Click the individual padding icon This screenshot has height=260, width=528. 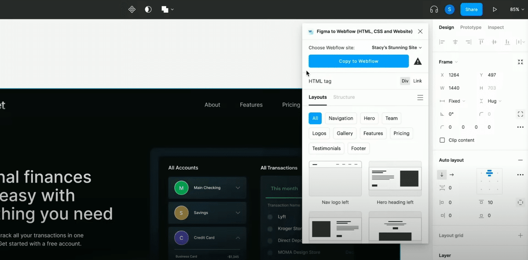click(521, 202)
